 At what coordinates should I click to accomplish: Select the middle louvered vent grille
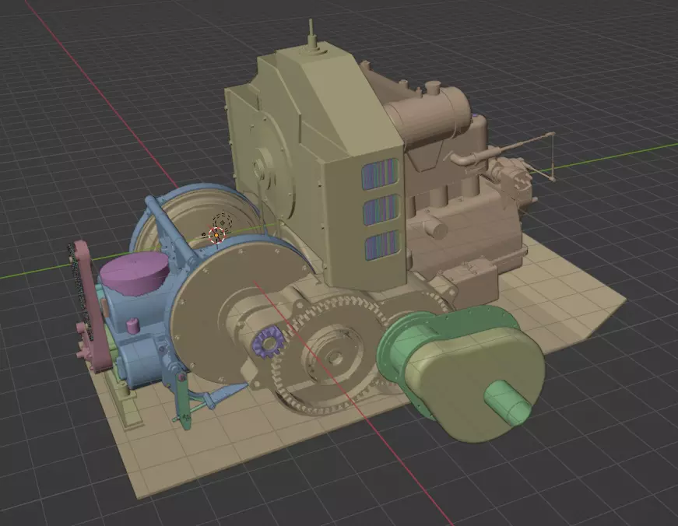[x=381, y=209]
